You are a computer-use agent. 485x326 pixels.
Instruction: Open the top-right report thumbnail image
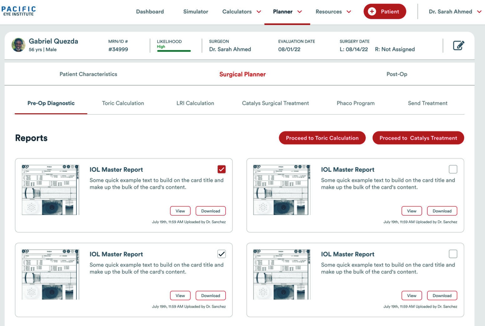pyautogui.click(x=282, y=190)
